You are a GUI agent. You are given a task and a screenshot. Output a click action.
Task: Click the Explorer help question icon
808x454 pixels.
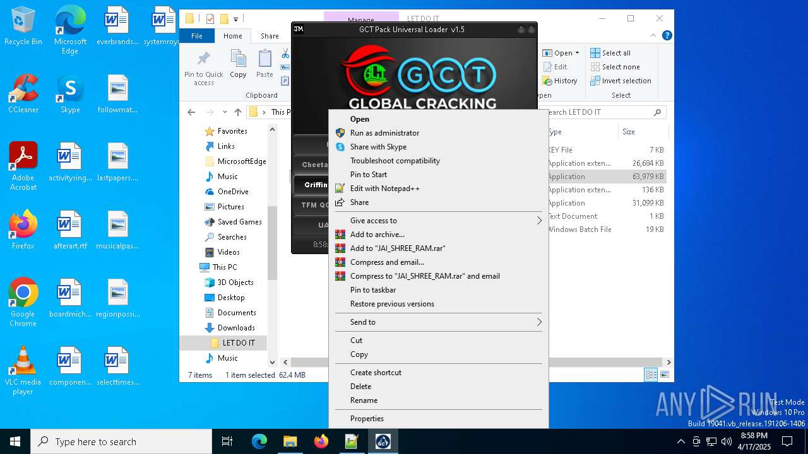667,36
